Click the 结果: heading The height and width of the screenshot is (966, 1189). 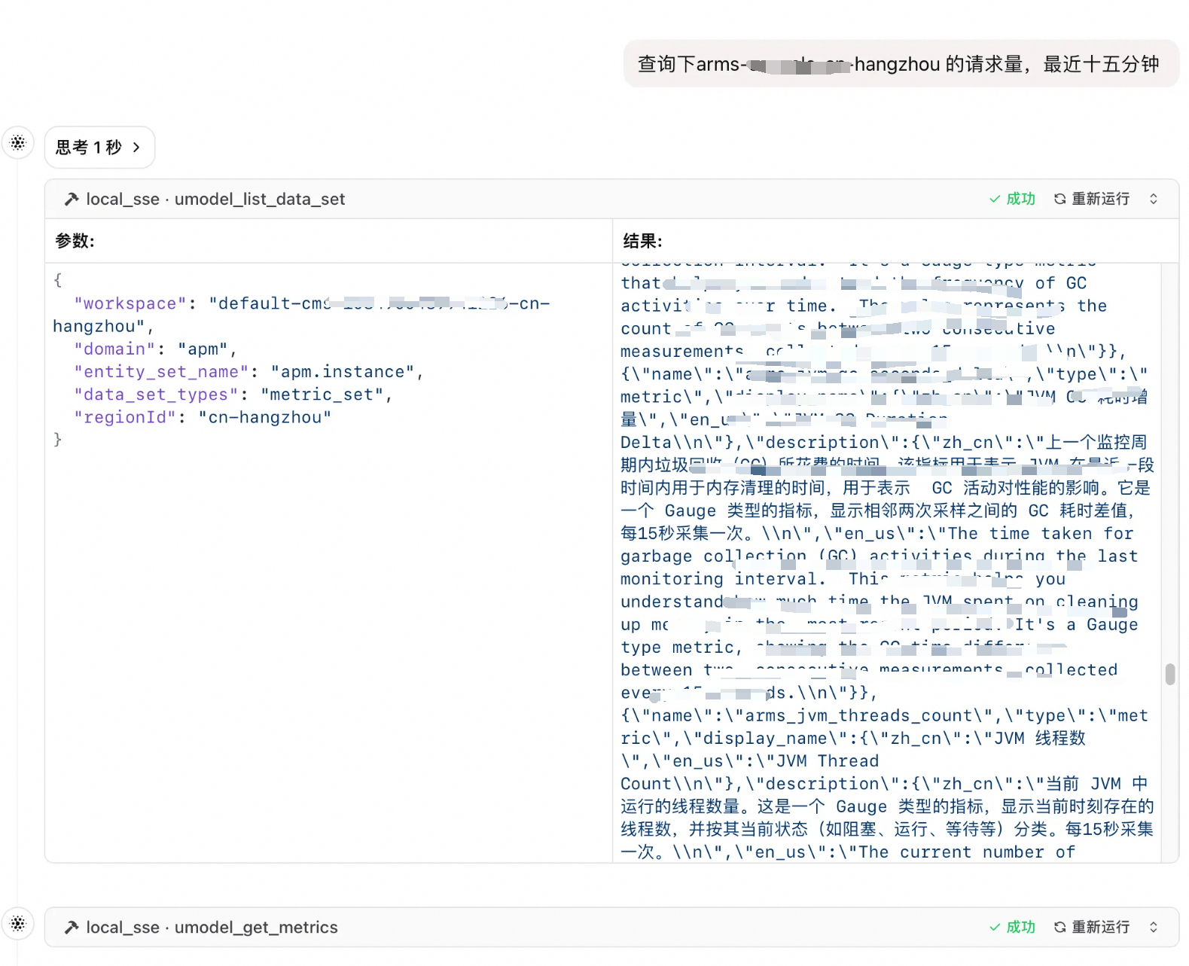pyautogui.click(x=642, y=241)
